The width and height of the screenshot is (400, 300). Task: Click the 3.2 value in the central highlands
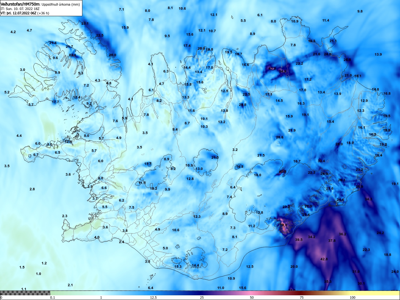[235, 150]
